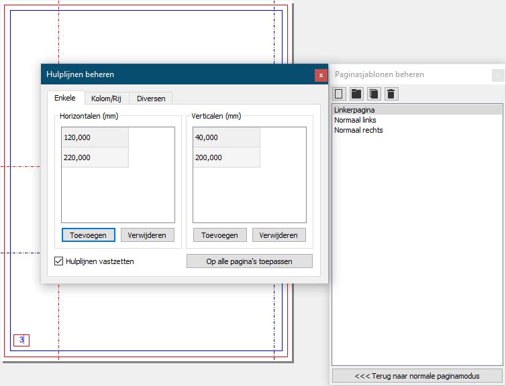Screen dimensions: 506x386
Task: Select vertical guide value 200,000
Action: point(226,157)
